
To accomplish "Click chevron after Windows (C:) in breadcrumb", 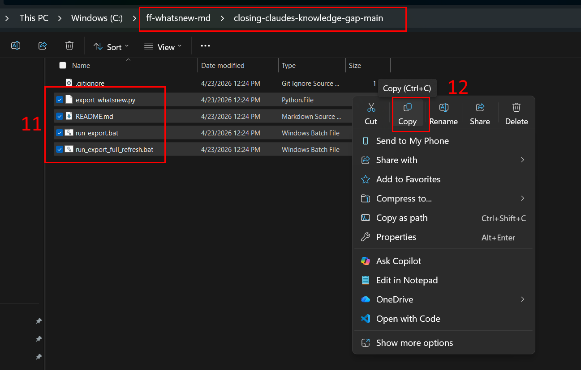I will pyautogui.click(x=134, y=18).
